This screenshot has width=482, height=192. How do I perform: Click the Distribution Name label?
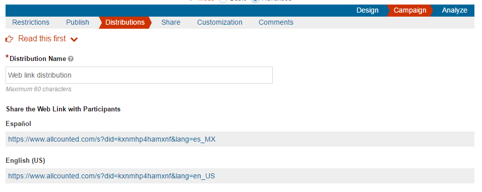point(38,58)
